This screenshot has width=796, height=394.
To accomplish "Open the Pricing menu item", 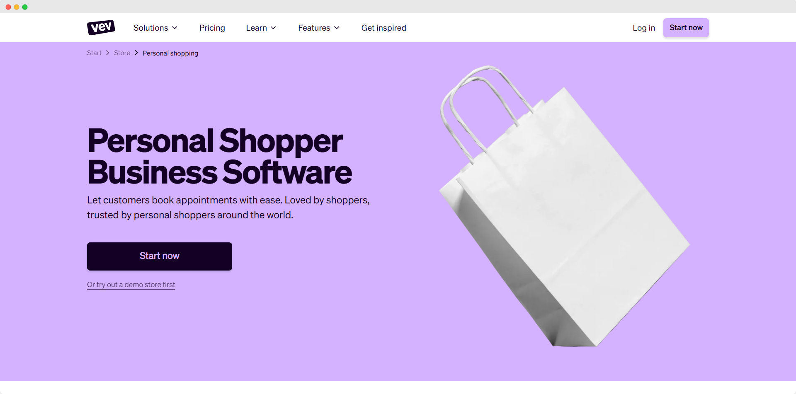I will [212, 28].
